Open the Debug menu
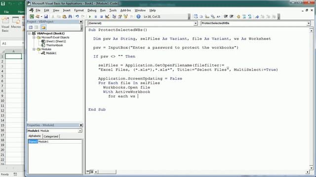 click(x=92, y=10)
